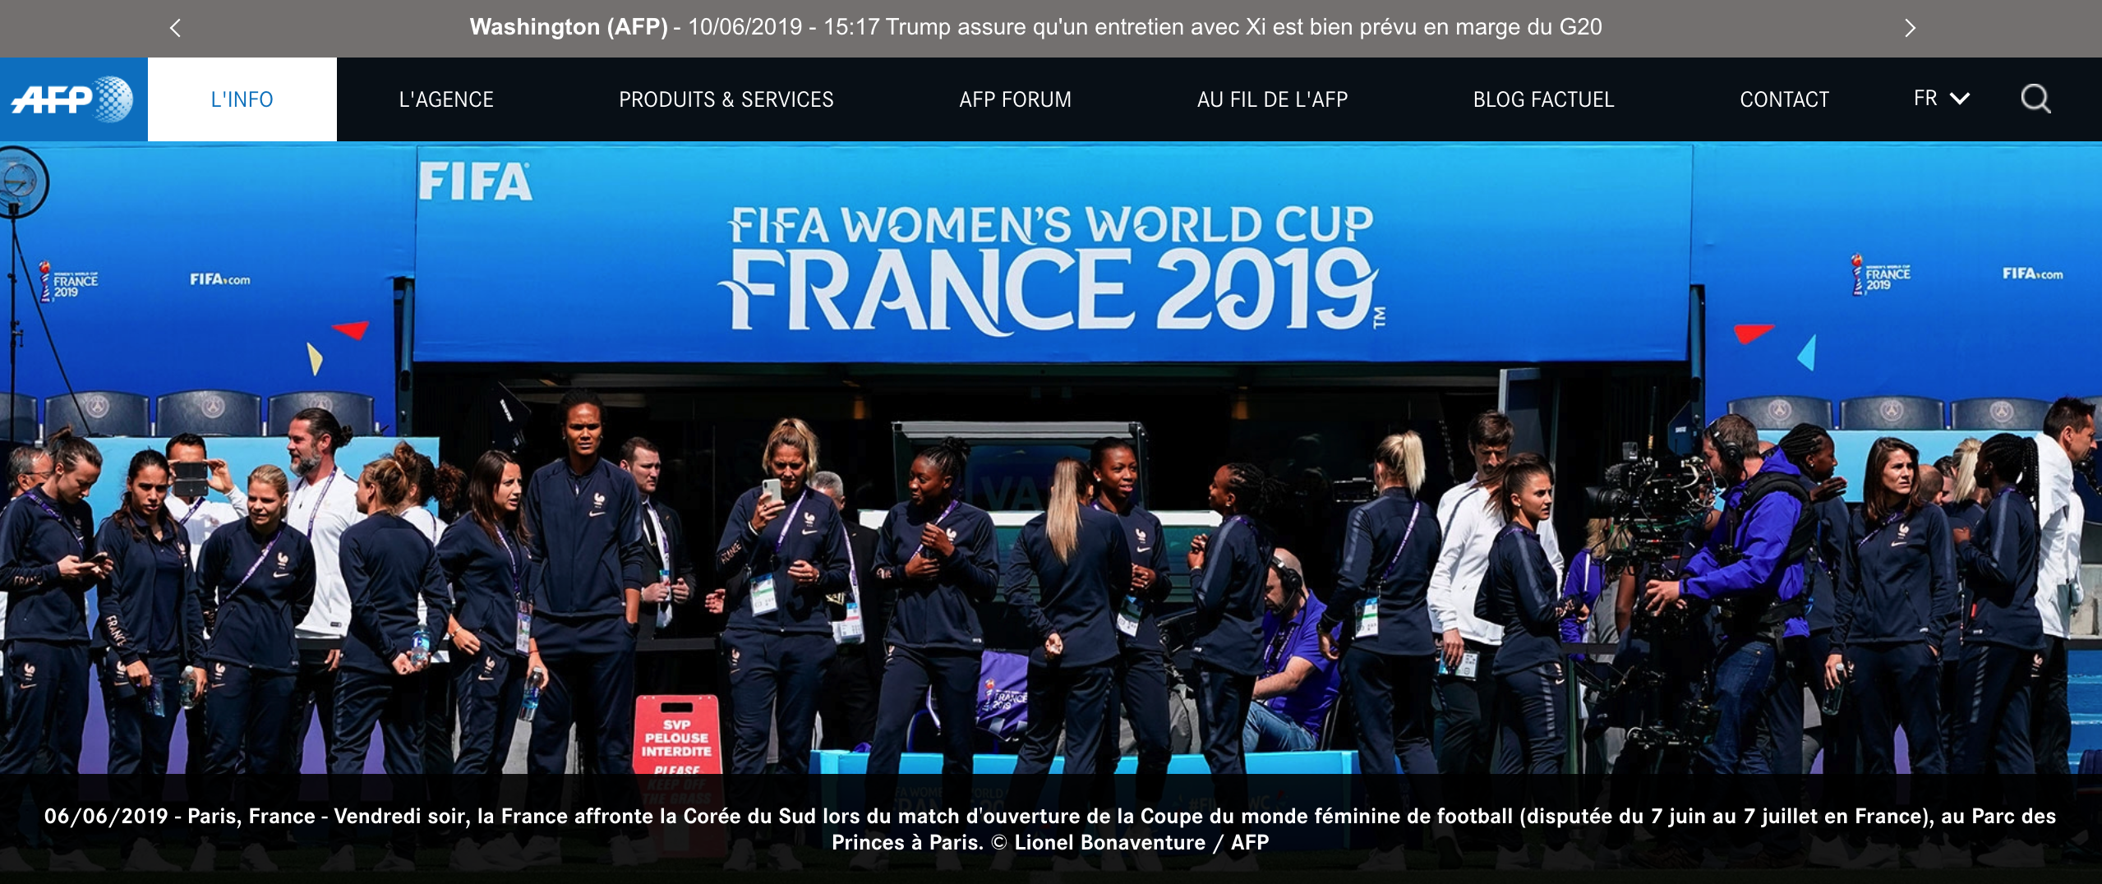Select the L'INFO tab
This screenshot has height=884, width=2102.
242,99
